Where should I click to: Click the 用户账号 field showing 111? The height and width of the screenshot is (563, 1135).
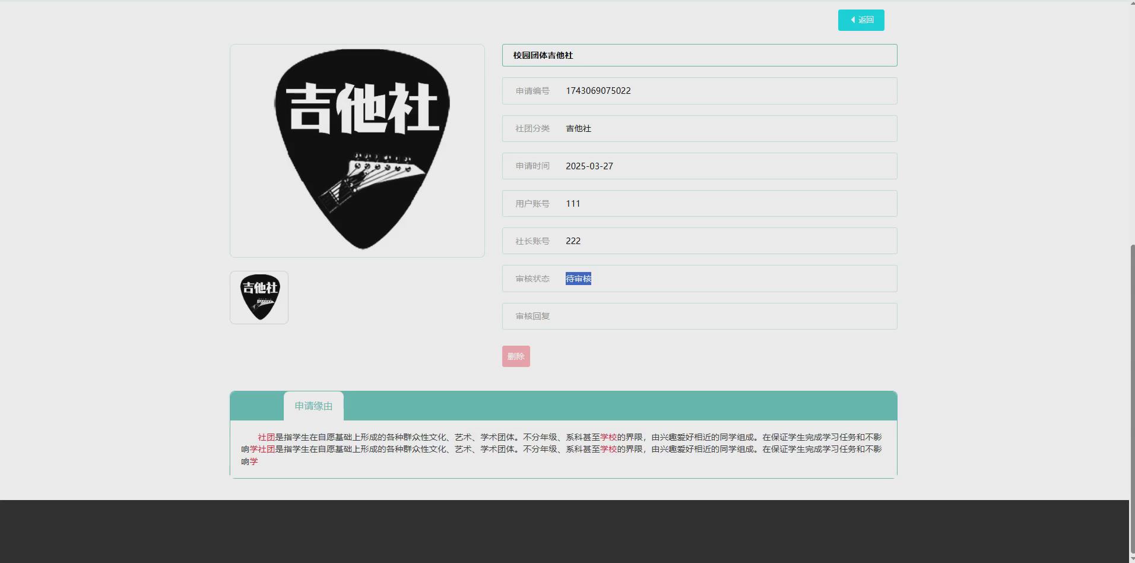pos(698,203)
